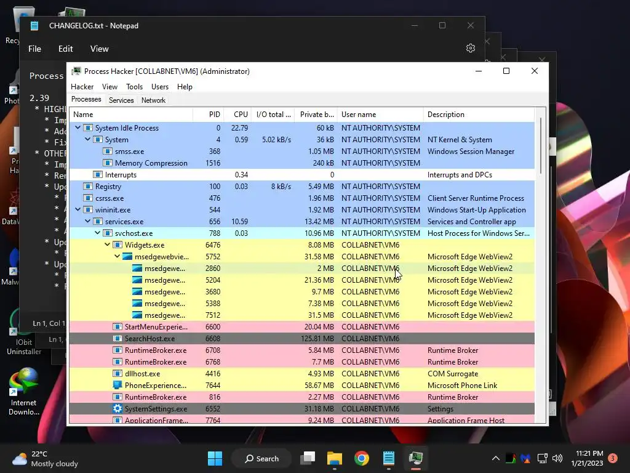This screenshot has width=630, height=473.
Task: Show hidden system tray icons
Action: coord(496,458)
